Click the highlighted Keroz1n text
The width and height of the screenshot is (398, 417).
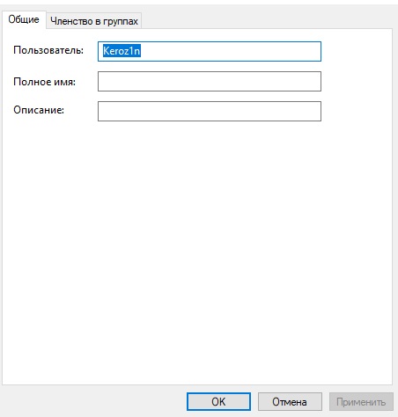[x=122, y=51]
